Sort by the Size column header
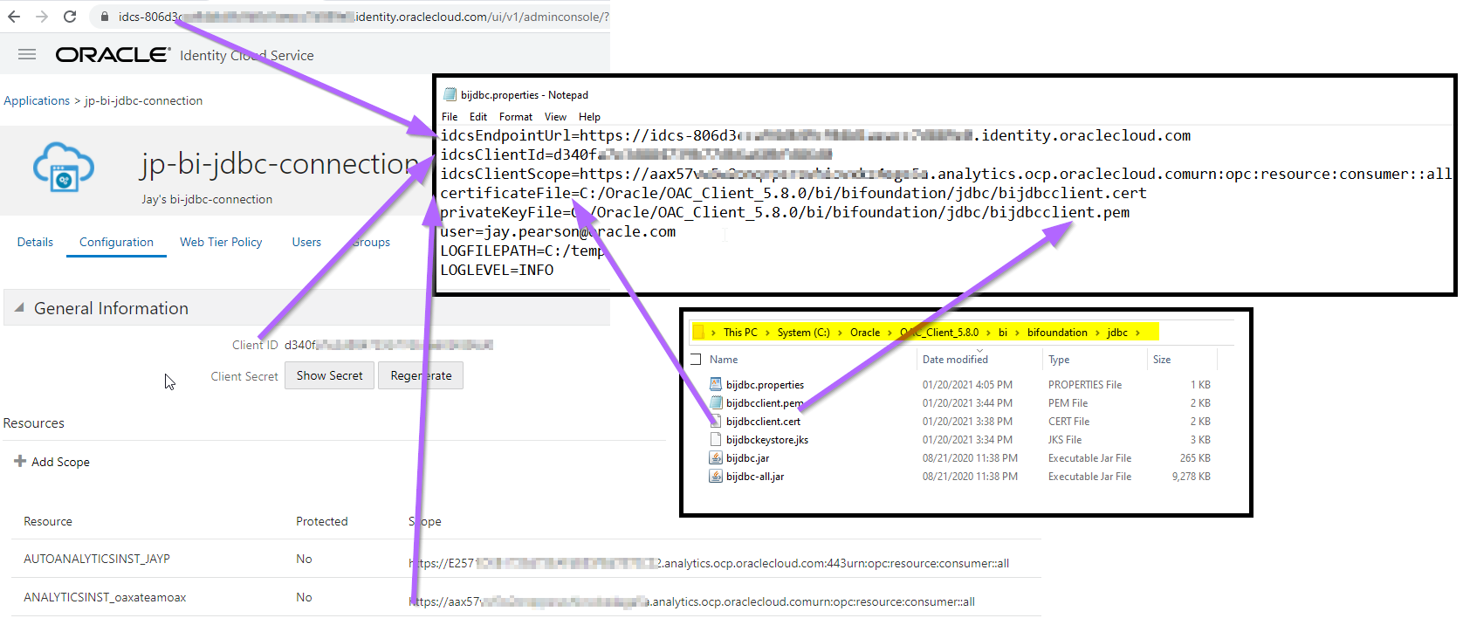The height and width of the screenshot is (625, 1463). pos(1162,360)
